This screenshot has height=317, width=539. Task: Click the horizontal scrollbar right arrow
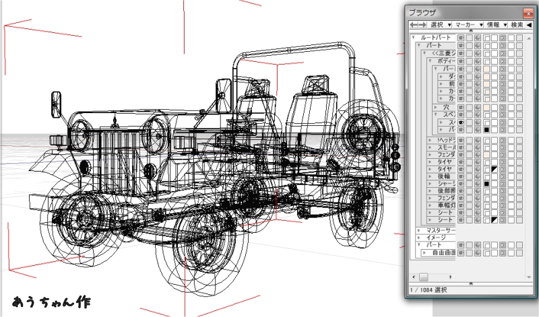click(450, 277)
